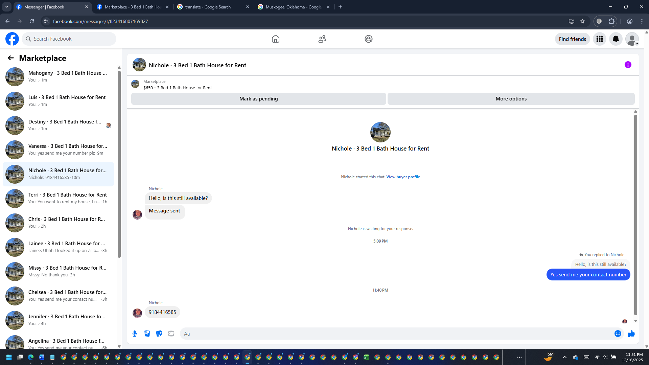Viewport: 649px width, 365px height.
Task: Open the browser extensions puzzle icon
Action: 611,21
